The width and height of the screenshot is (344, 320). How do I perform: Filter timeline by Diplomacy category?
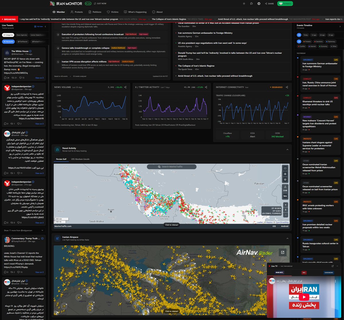pos(330,42)
